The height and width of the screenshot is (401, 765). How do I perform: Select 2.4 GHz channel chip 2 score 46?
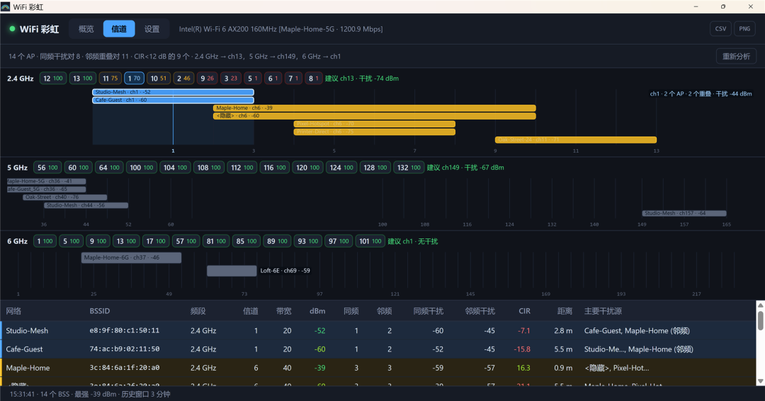(x=183, y=79)
